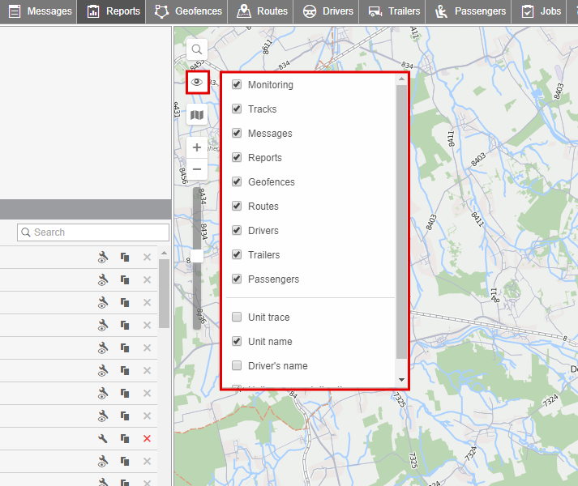Open the map source selection icon
This screenshot has height=486, width=578.
pyautogui.click(x=197, y=115)
